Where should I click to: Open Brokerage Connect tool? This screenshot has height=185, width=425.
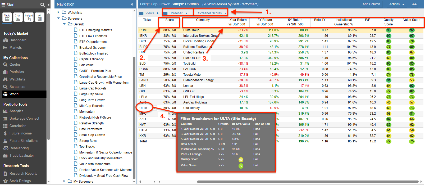point(24,119)
